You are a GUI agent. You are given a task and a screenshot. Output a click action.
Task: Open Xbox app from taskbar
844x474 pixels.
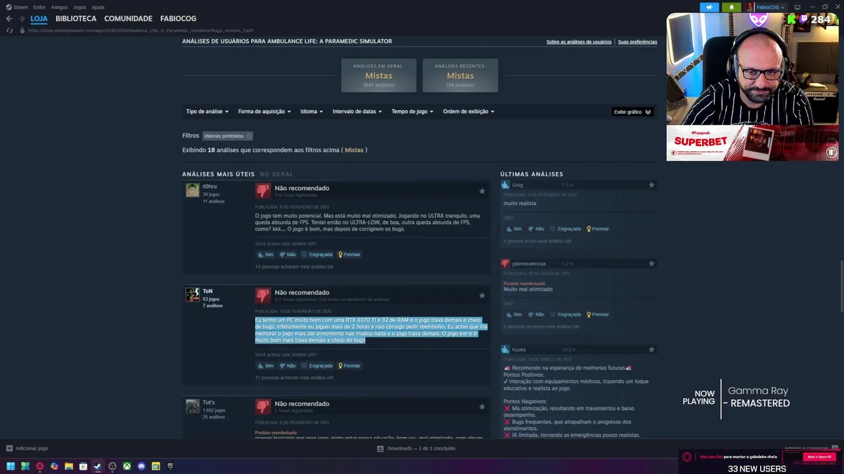coord(127,466)
